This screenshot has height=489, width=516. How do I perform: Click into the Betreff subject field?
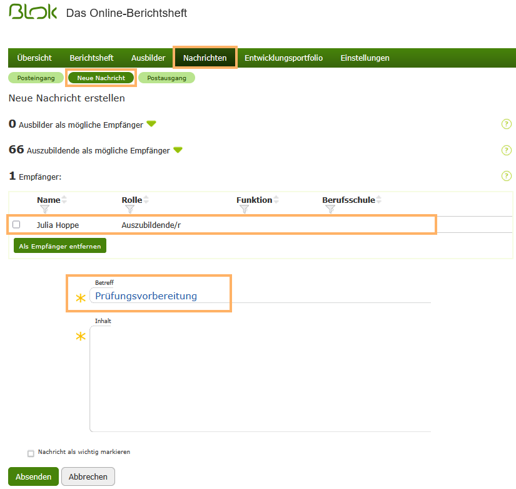click(x=260, y=296)
